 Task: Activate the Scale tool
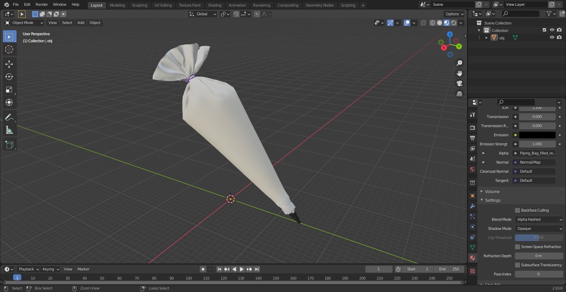click(9, 89)
